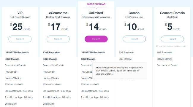Click 3GB Storage in Combo column
193x107 pixels.
click(125, 59)
